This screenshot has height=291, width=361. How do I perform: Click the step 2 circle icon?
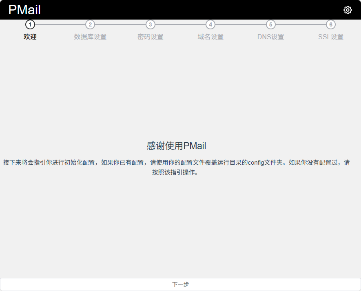point(90,24)
